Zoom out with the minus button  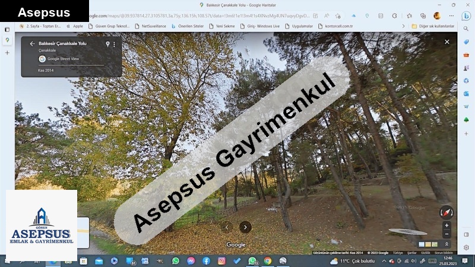click(x=446, y=234)
